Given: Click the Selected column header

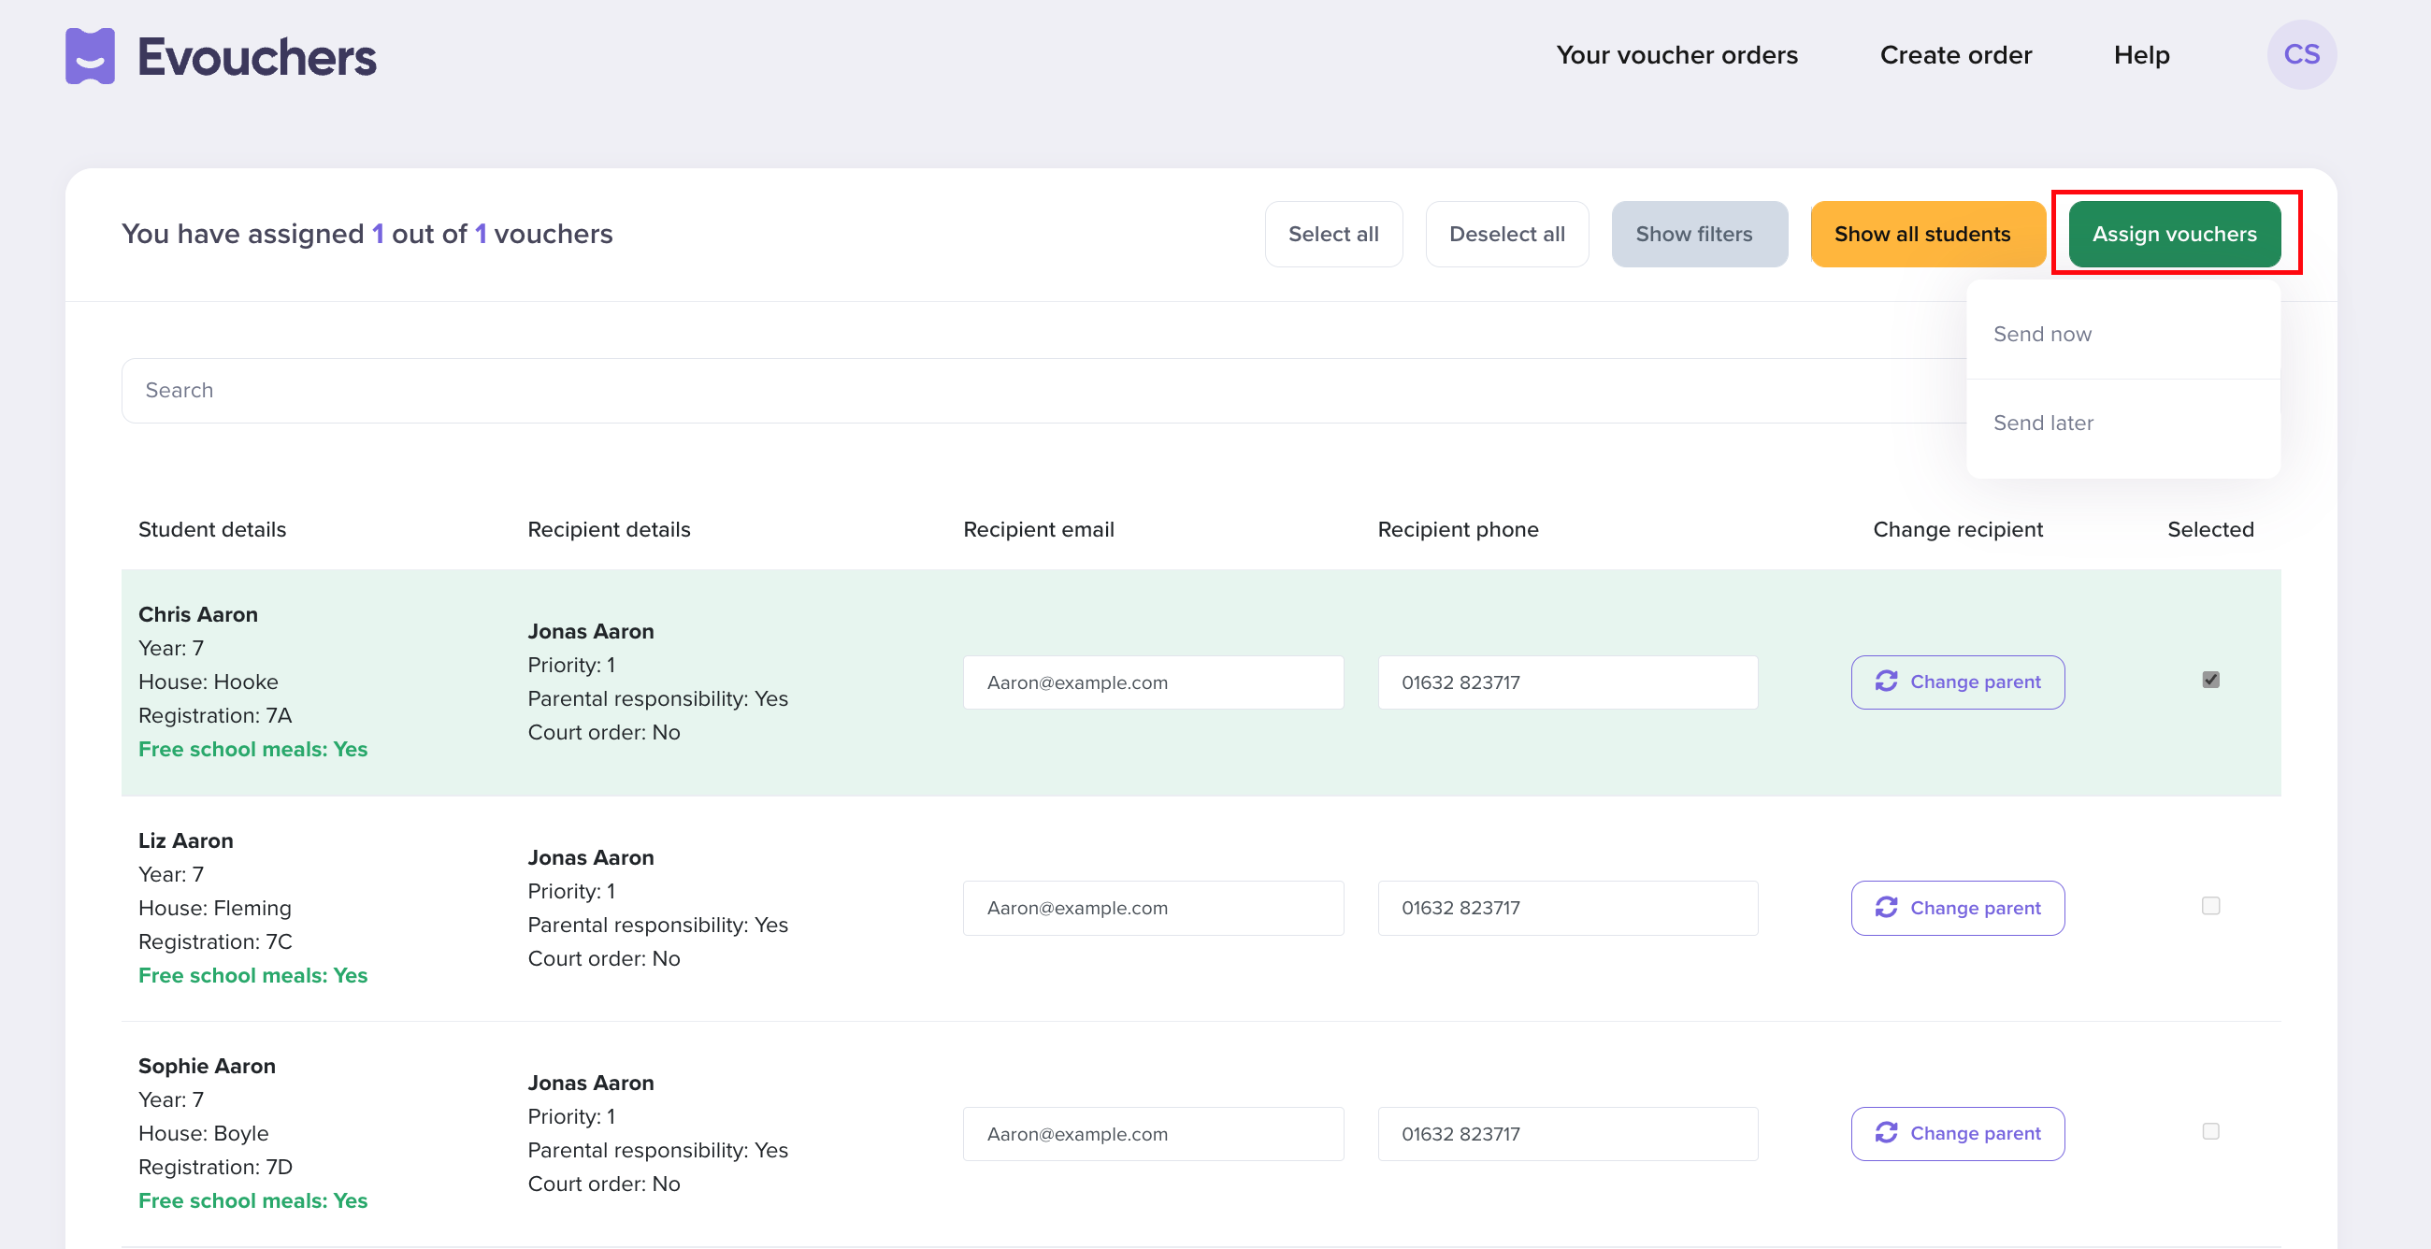Looking at the screenshot, I should coord(2209,529).
